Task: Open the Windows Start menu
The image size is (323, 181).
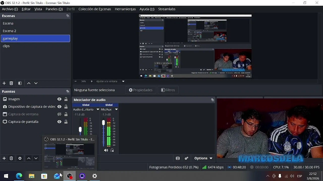Action: [6, 176]
